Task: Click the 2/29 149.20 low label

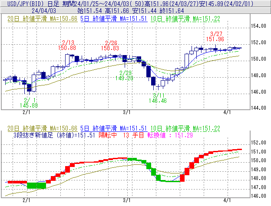Action: click(x=124, y=75)
